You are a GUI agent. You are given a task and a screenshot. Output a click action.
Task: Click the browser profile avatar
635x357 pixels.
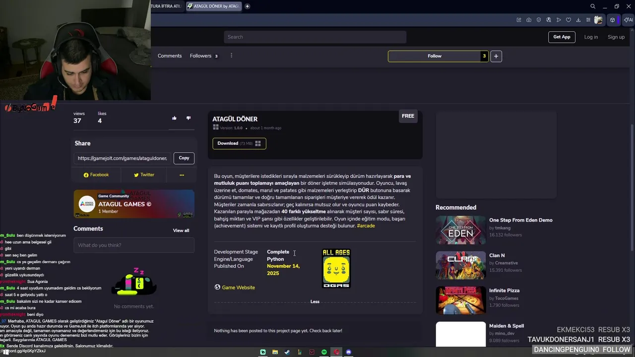point(598,20)
